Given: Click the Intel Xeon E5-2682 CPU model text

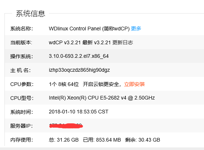Looking at the screenshot, I should 102,98.
